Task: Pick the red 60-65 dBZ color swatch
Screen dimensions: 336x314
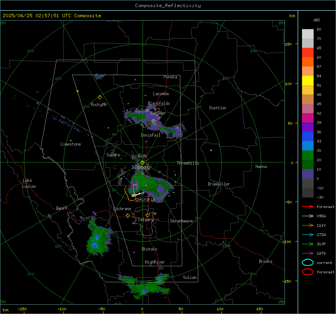Action: [308, 53]
